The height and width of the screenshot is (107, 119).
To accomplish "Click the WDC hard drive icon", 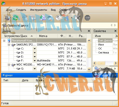I will point(14,65).
